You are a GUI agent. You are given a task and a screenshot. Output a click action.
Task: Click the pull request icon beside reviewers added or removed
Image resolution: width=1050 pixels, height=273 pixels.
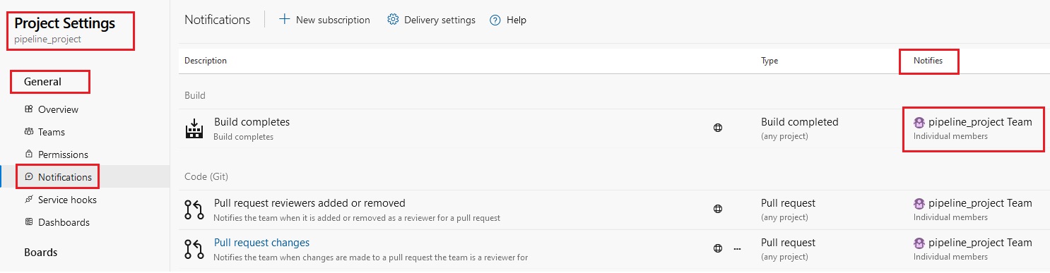coord(194,210)
